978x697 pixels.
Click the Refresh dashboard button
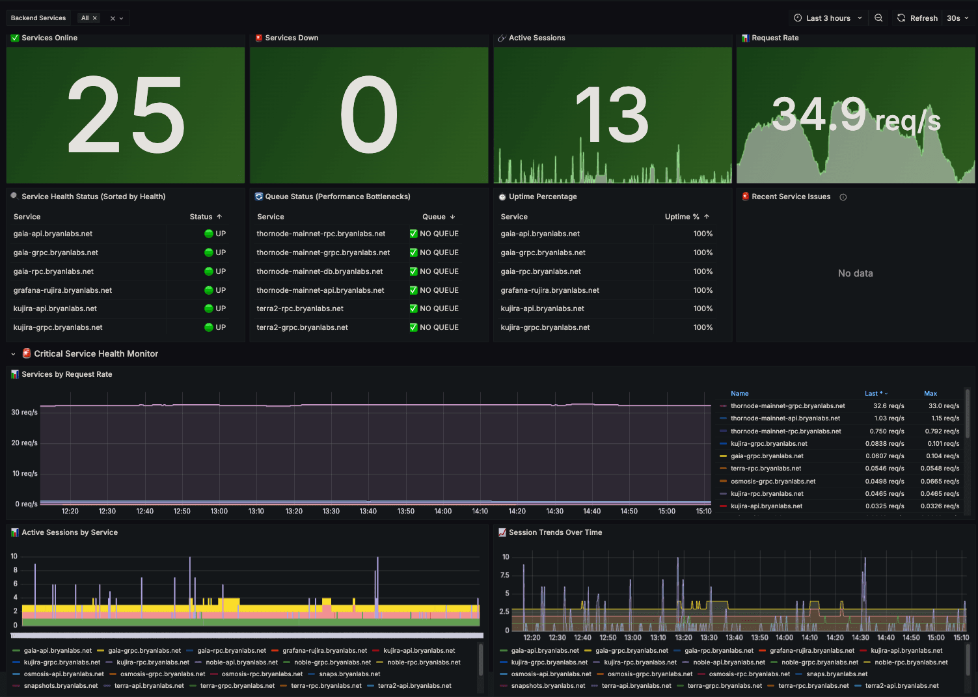click(917, 18)
